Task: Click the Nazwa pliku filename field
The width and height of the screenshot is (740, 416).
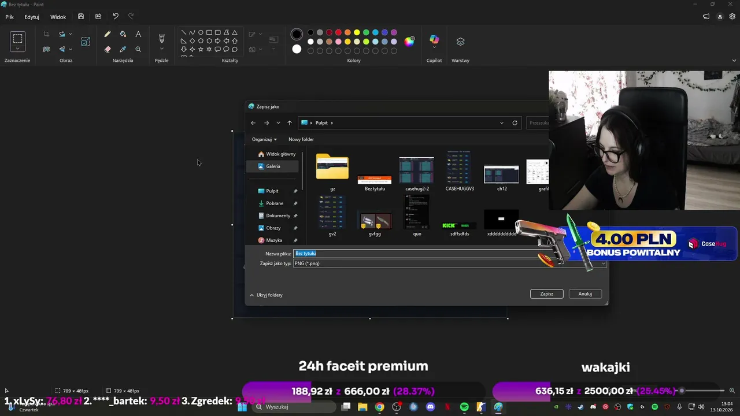Action: click(x=420, y=254)
